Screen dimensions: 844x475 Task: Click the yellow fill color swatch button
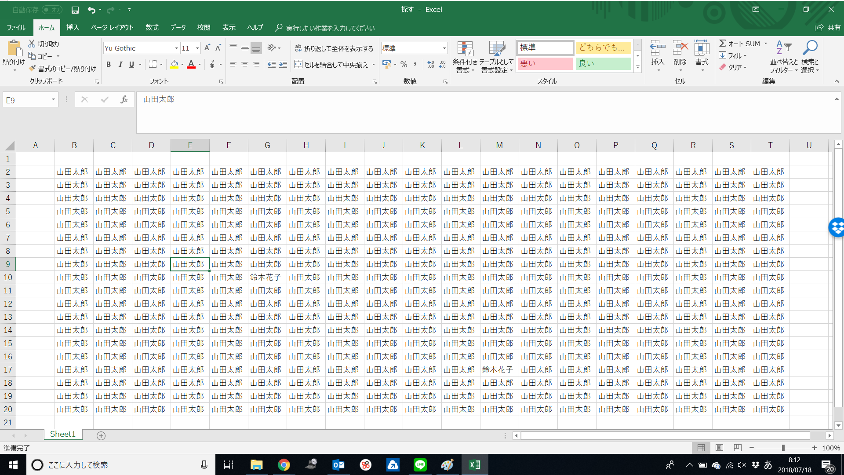click(x=174, y=64)
